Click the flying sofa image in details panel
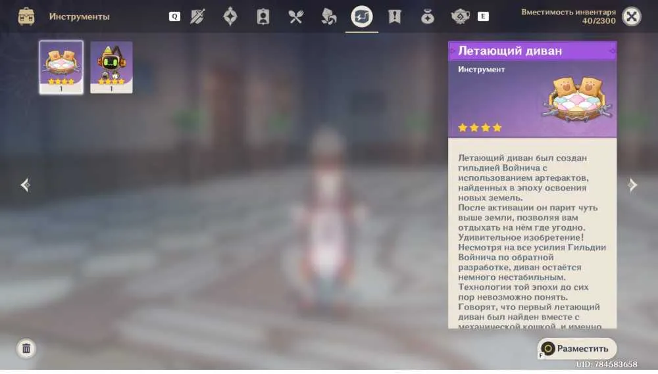 coord(576,99)
